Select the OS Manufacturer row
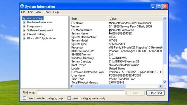Image resolution: width=187 pixels, height=105 pixels. [x=116, y=30]
